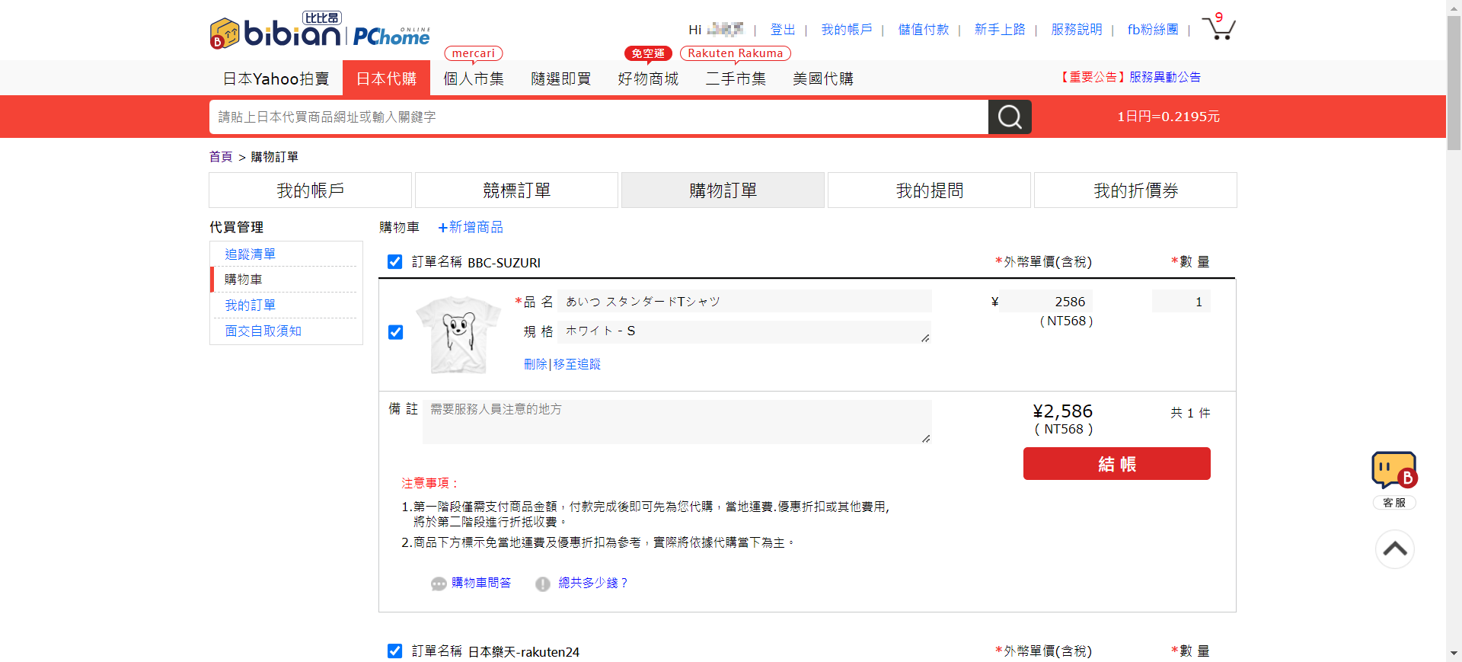Click the 備註 remarks text area
1462x662 pixels.
click(x=677, y=421)
